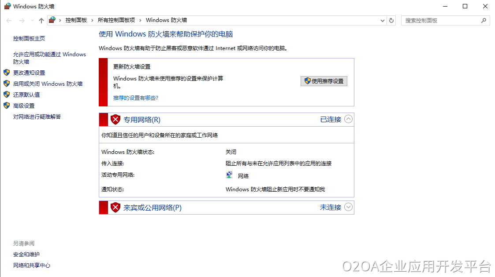Open the 推荐的设置有哪些? link

135,98
